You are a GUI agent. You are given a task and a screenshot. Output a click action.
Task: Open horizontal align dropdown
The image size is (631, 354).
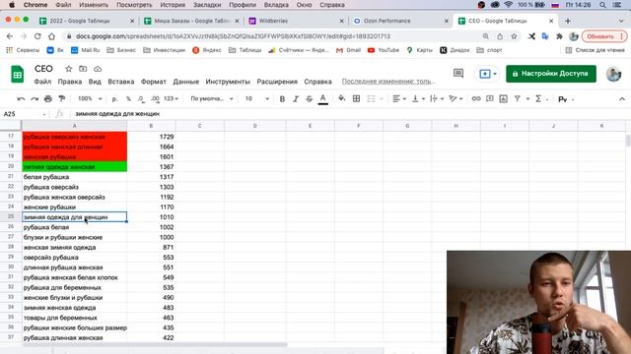point(399,98)
